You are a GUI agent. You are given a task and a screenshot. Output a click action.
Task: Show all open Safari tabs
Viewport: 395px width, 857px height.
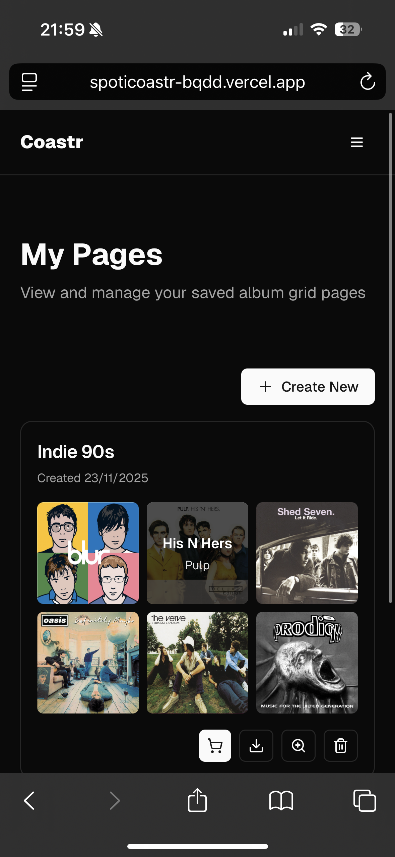365,800
